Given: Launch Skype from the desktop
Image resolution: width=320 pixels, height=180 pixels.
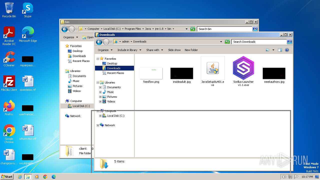Looking at the screenshot, I should [27, 10].
